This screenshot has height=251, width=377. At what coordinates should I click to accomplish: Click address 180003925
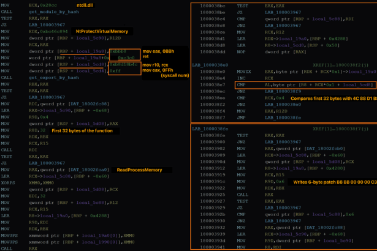pyautogui.click(x=213, y=195)
